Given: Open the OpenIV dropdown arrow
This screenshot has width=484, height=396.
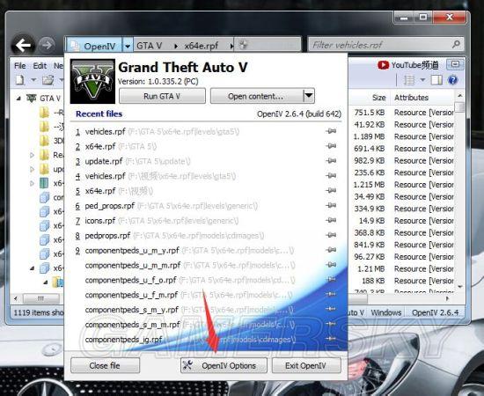Looking at the screenshot, I should [x=128, y=47].
